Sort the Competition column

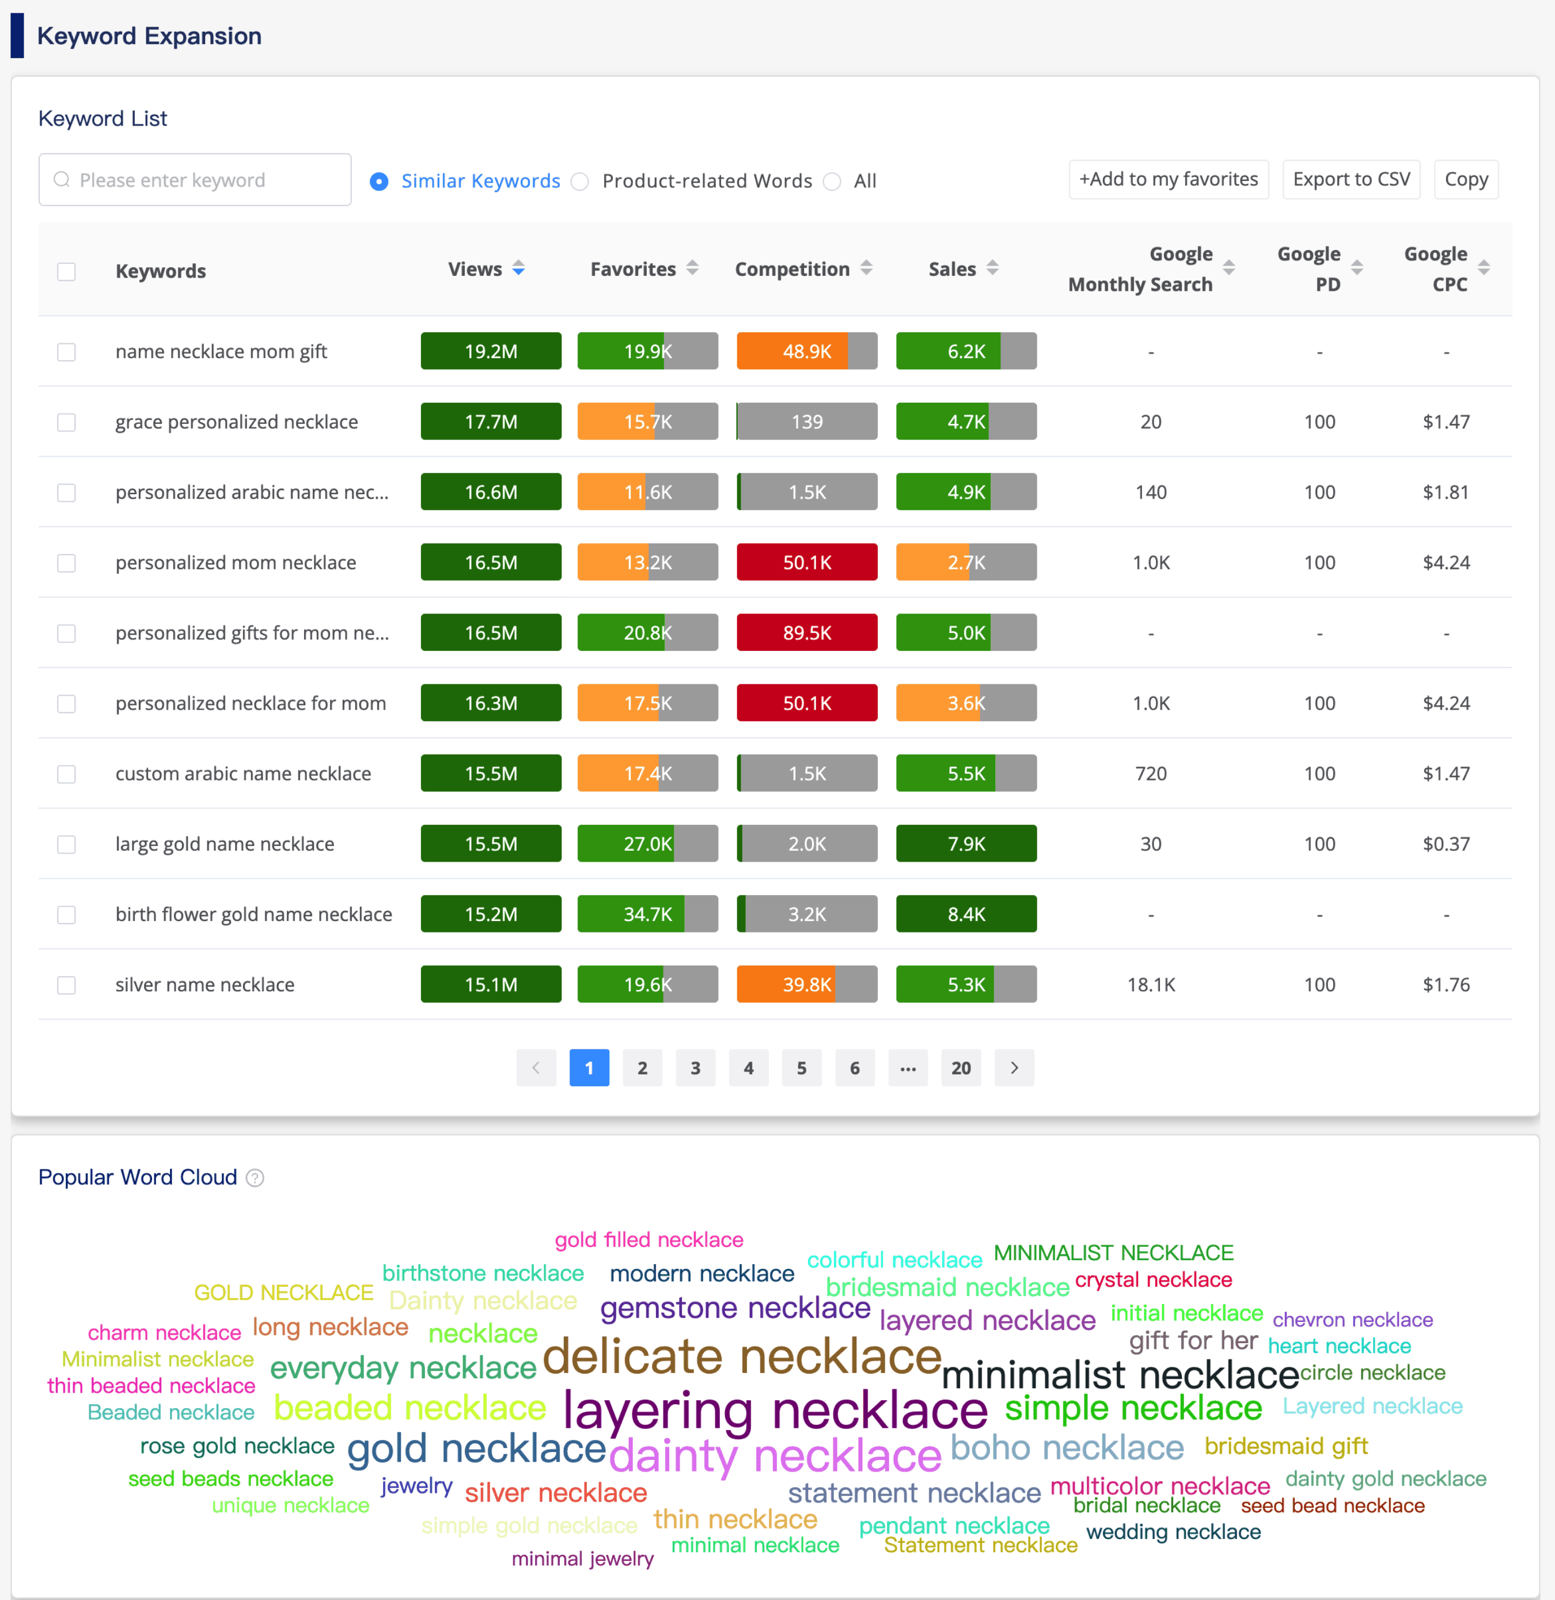(868, 268)
